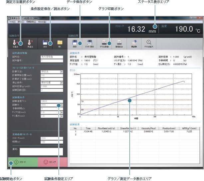204x181 pixels.
Task: Click the 予熱時間(s) input field
Action: pos(52,109)
